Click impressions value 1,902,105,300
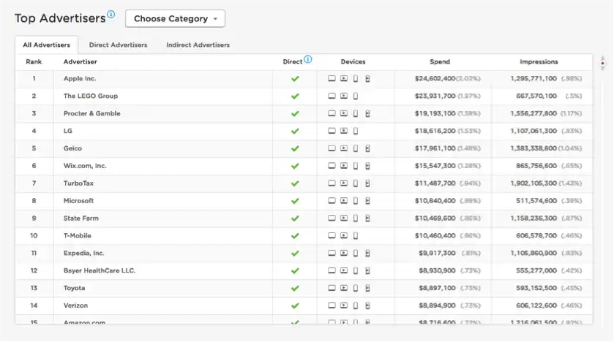The image size is (614, 342). pos(534,183)
